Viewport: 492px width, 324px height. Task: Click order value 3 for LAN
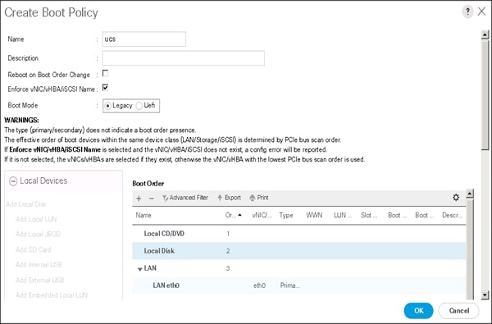[x=228, y=268]
